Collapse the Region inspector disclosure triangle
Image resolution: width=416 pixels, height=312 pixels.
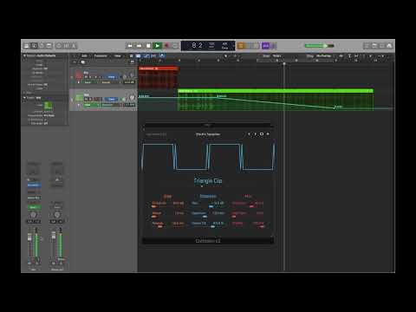click(24, 55)
